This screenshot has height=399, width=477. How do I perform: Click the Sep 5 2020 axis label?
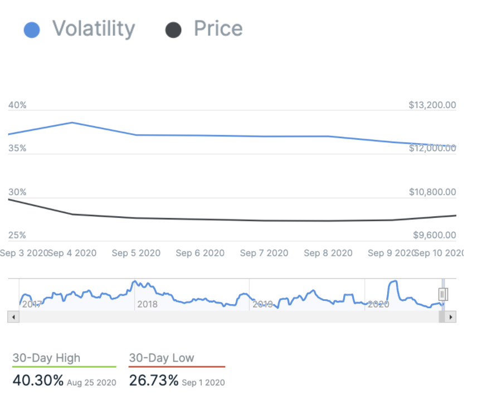(136, 253)
